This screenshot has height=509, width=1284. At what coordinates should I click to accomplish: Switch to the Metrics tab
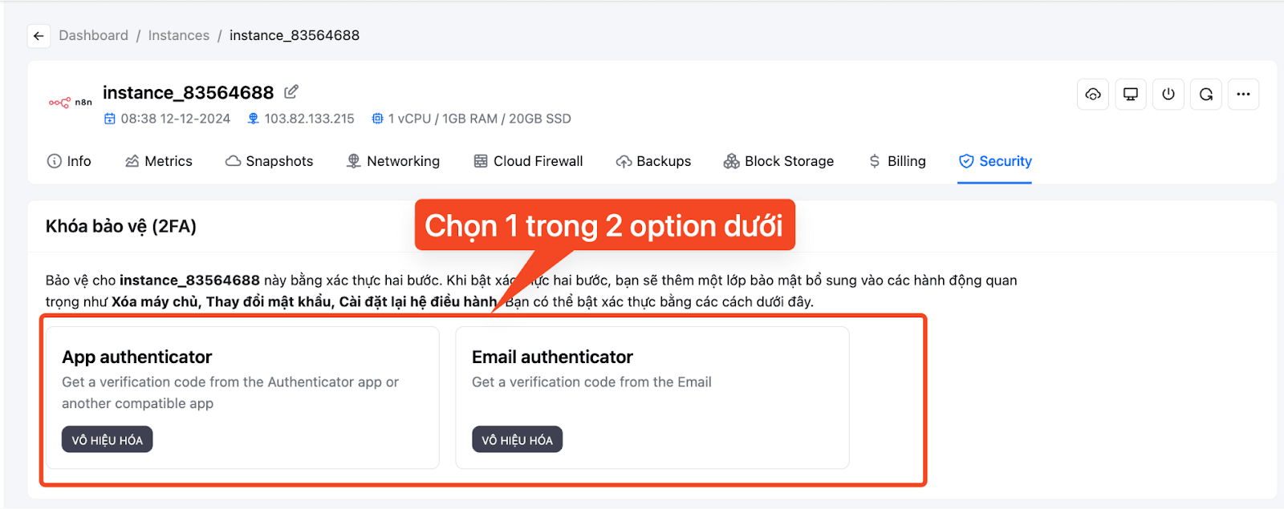[159, 161]
